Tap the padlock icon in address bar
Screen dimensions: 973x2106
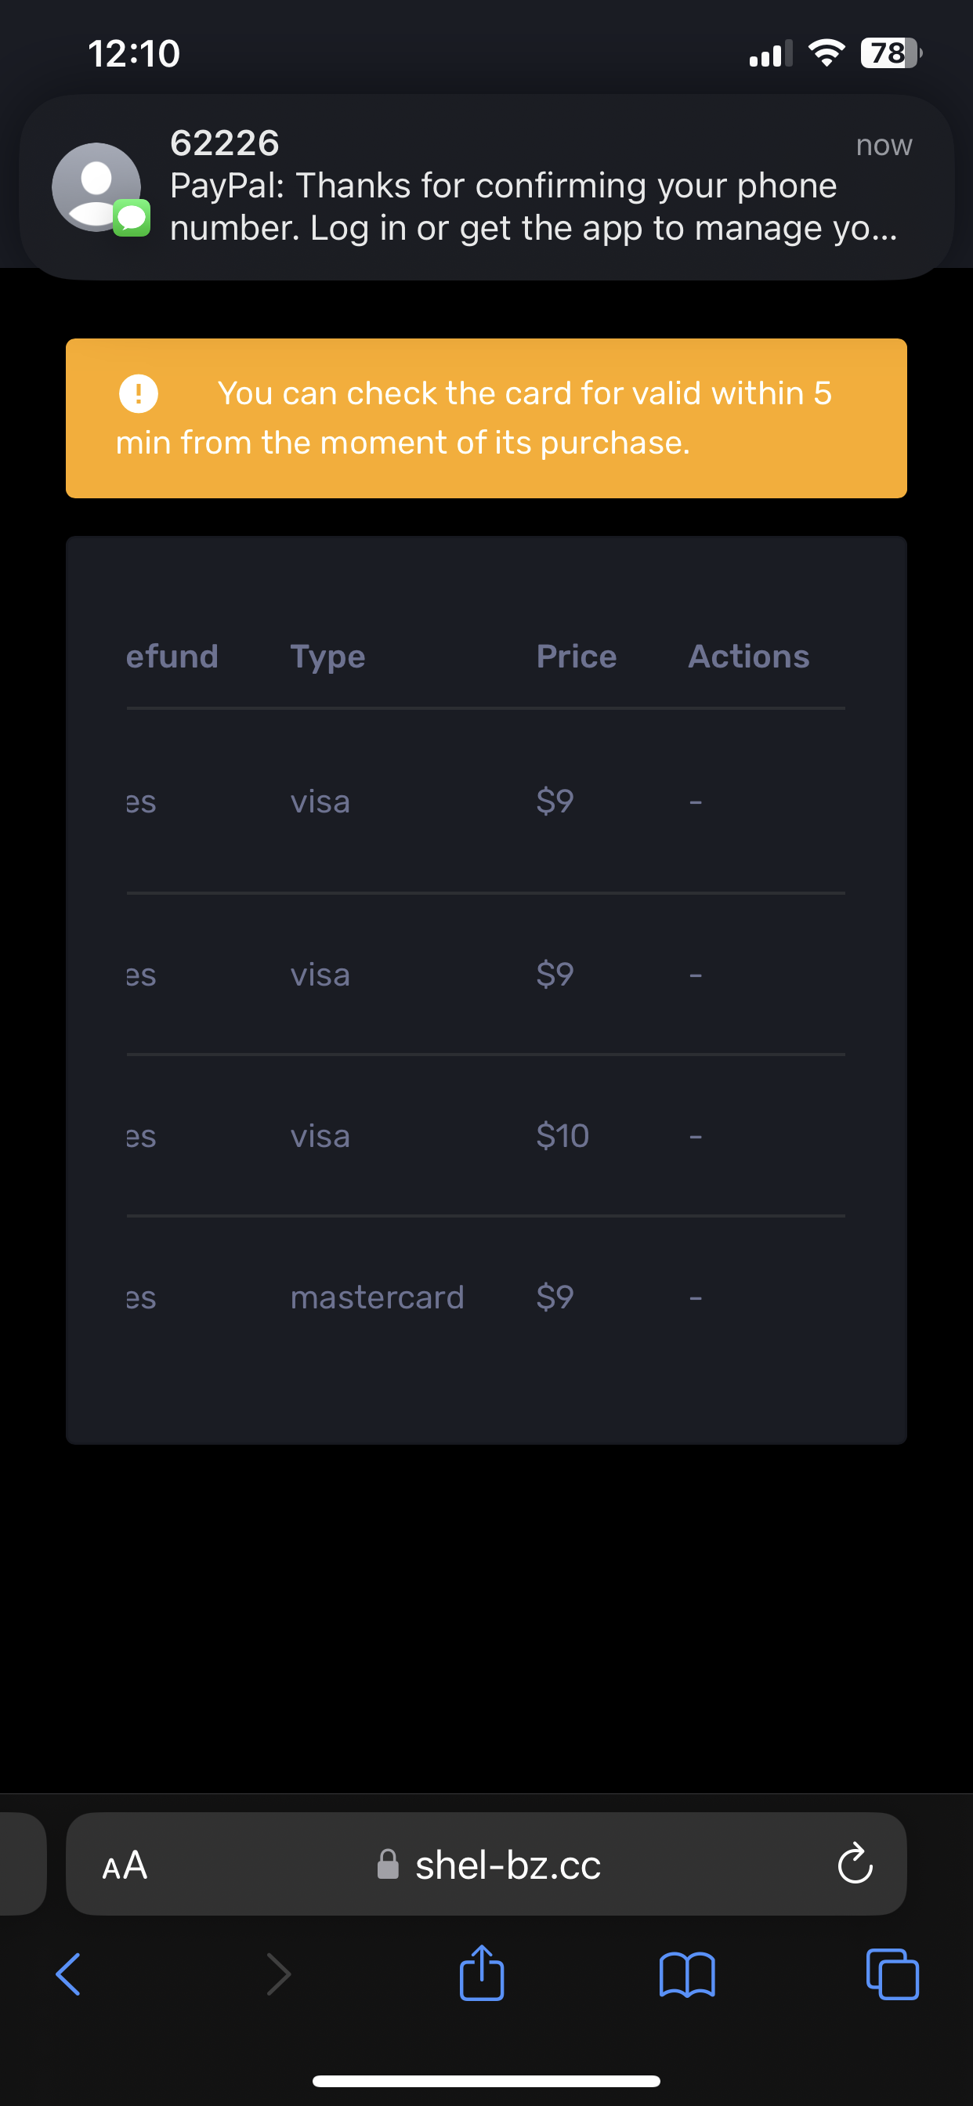[x=388, y=1864]
